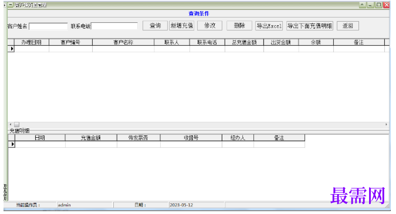This screenshot has height=214, width=396.
Task: Click the 导出下面充值明细 button
Action: pos(310,26)
